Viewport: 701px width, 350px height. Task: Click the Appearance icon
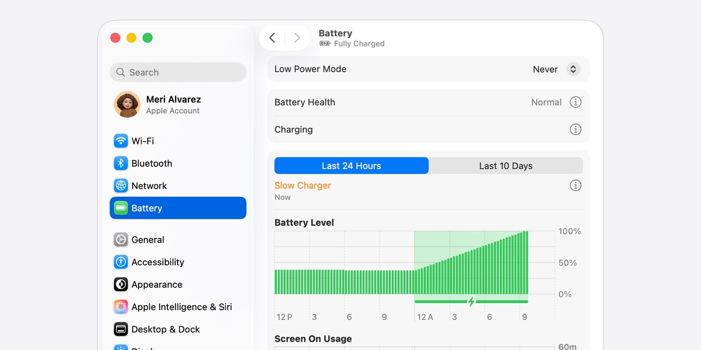click(121, 284)
